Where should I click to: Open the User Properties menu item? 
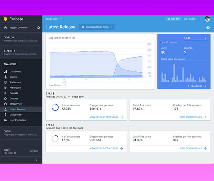click(21, 120)
